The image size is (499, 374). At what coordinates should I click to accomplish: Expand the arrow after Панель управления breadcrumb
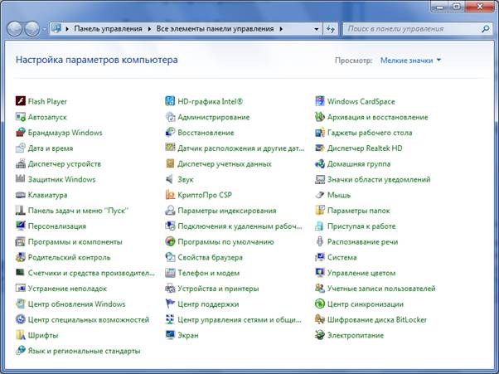(x=148, y=29)
